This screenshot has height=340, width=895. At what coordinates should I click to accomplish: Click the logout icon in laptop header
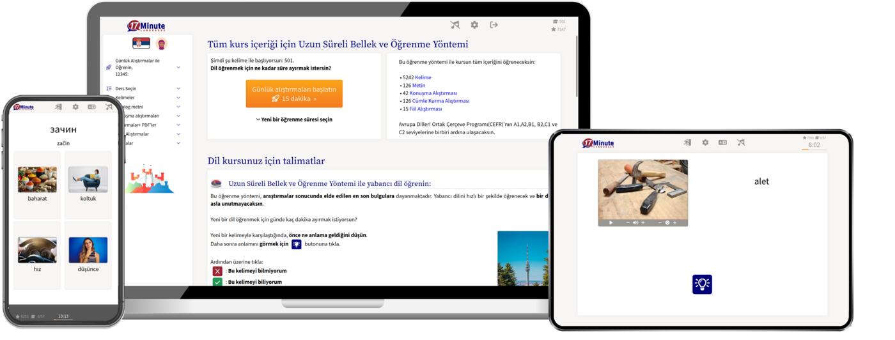pos(494,25)
